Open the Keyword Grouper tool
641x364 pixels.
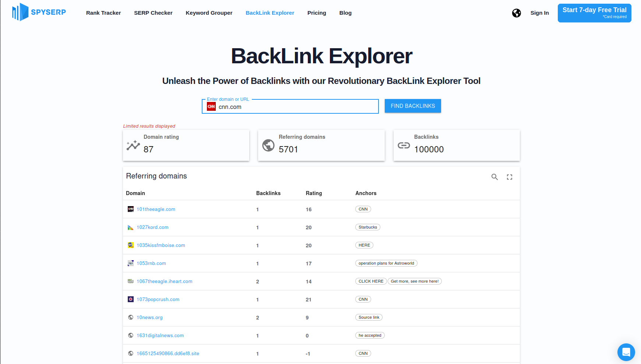point(209,13)
